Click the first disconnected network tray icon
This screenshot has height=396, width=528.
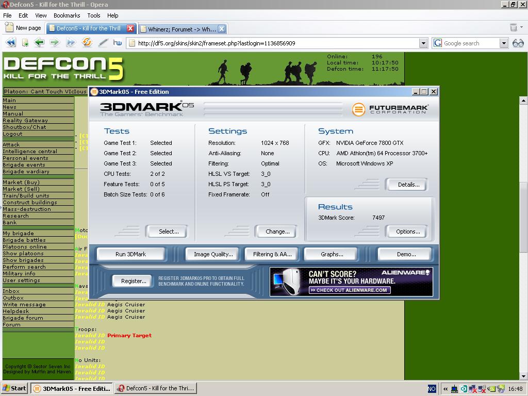click(473, 389)
